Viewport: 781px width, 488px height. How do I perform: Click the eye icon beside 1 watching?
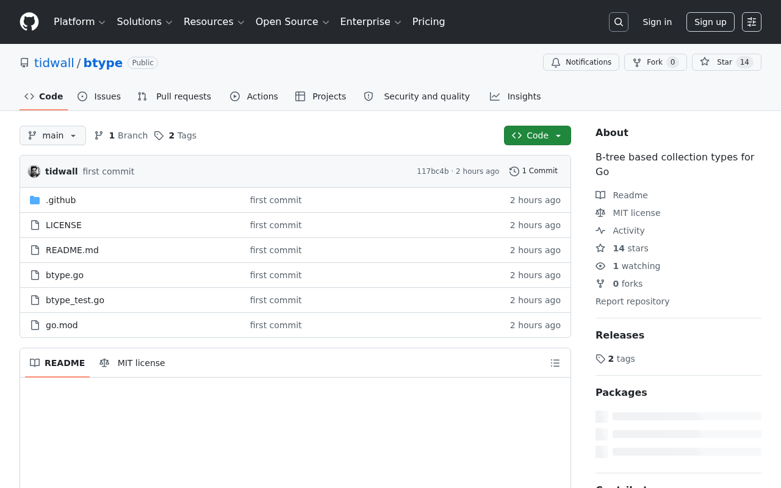[x=600, y=266]
